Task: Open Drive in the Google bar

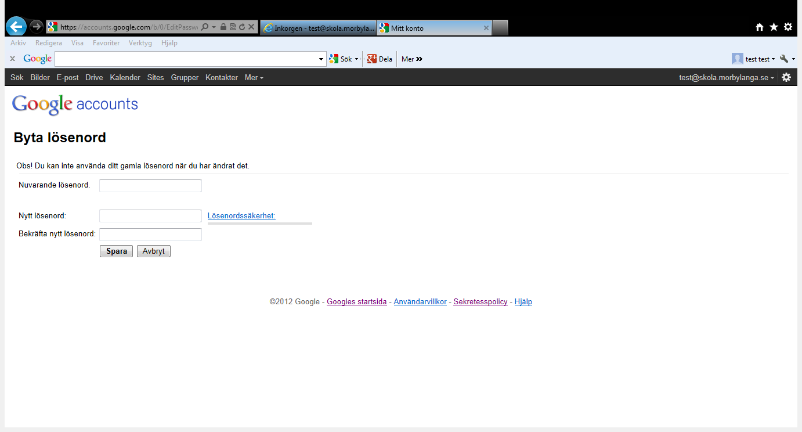Action: click(94, 77)
